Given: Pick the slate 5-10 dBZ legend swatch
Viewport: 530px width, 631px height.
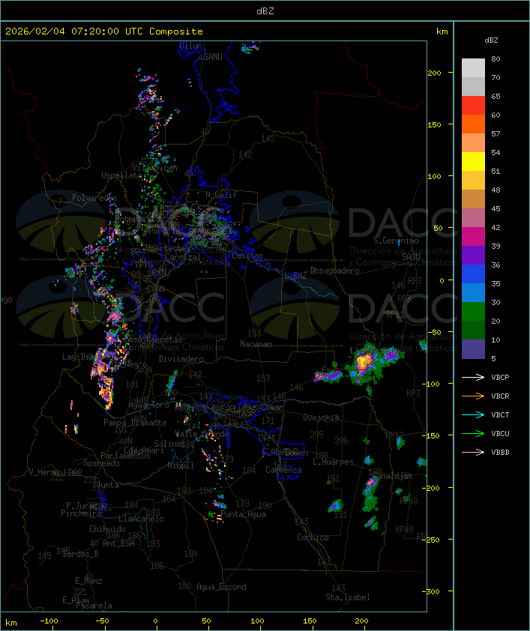Looking at the screenshot, I should coord(473,349).
